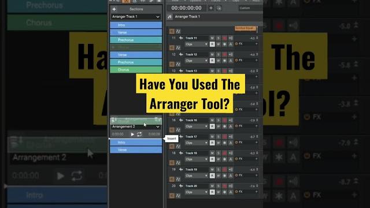Select Intro in the Arrangement 2 list
The image size is (370, 208).
click(136, 143)
